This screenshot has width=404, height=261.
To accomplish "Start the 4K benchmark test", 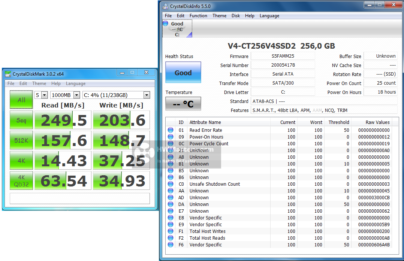I will click(21, 160).
